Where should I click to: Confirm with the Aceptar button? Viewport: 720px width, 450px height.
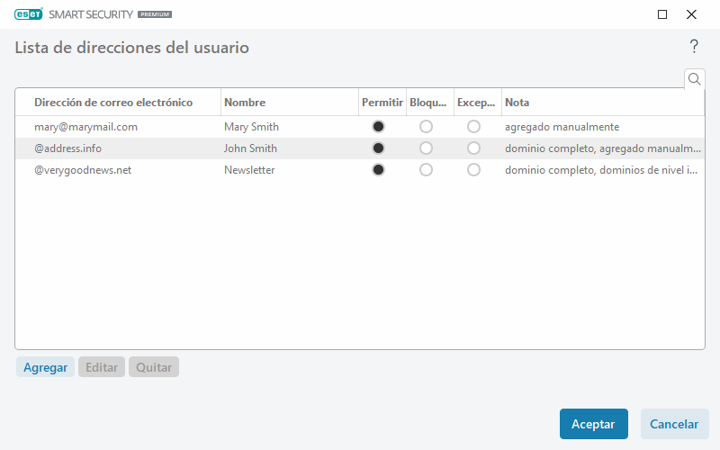[593, 424]
